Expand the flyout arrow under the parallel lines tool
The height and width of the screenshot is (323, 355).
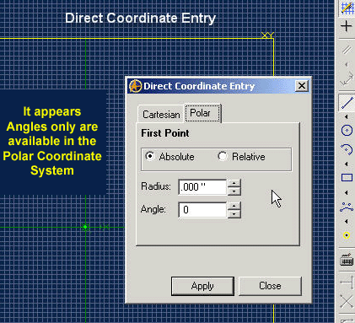(347, 65)
